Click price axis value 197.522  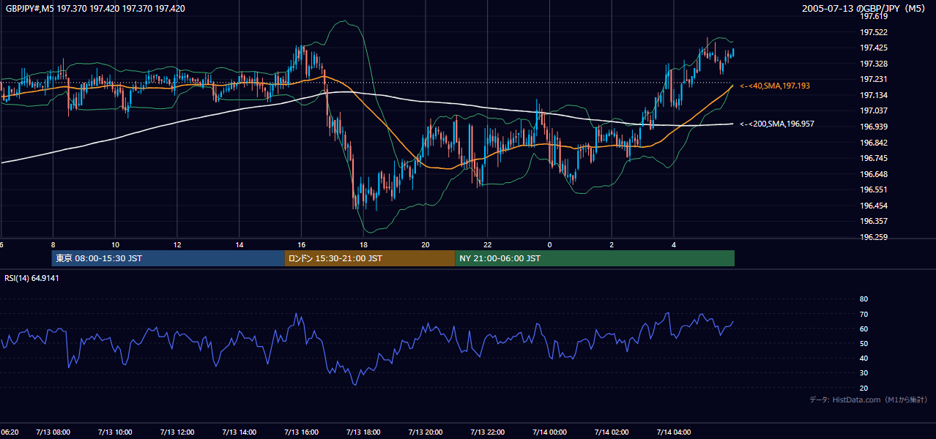(873, 32)
